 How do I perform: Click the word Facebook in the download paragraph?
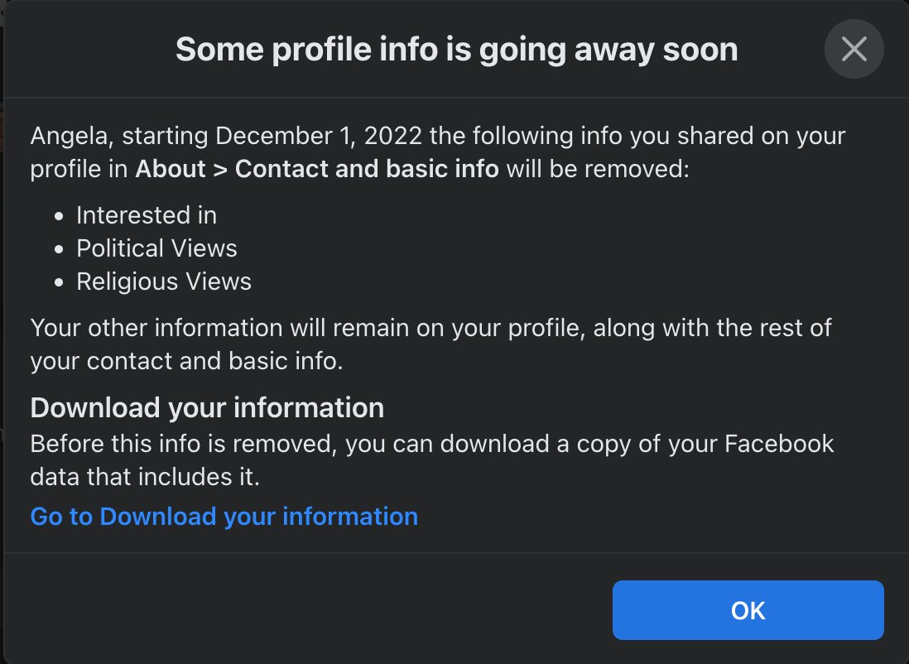coord(779,444)
